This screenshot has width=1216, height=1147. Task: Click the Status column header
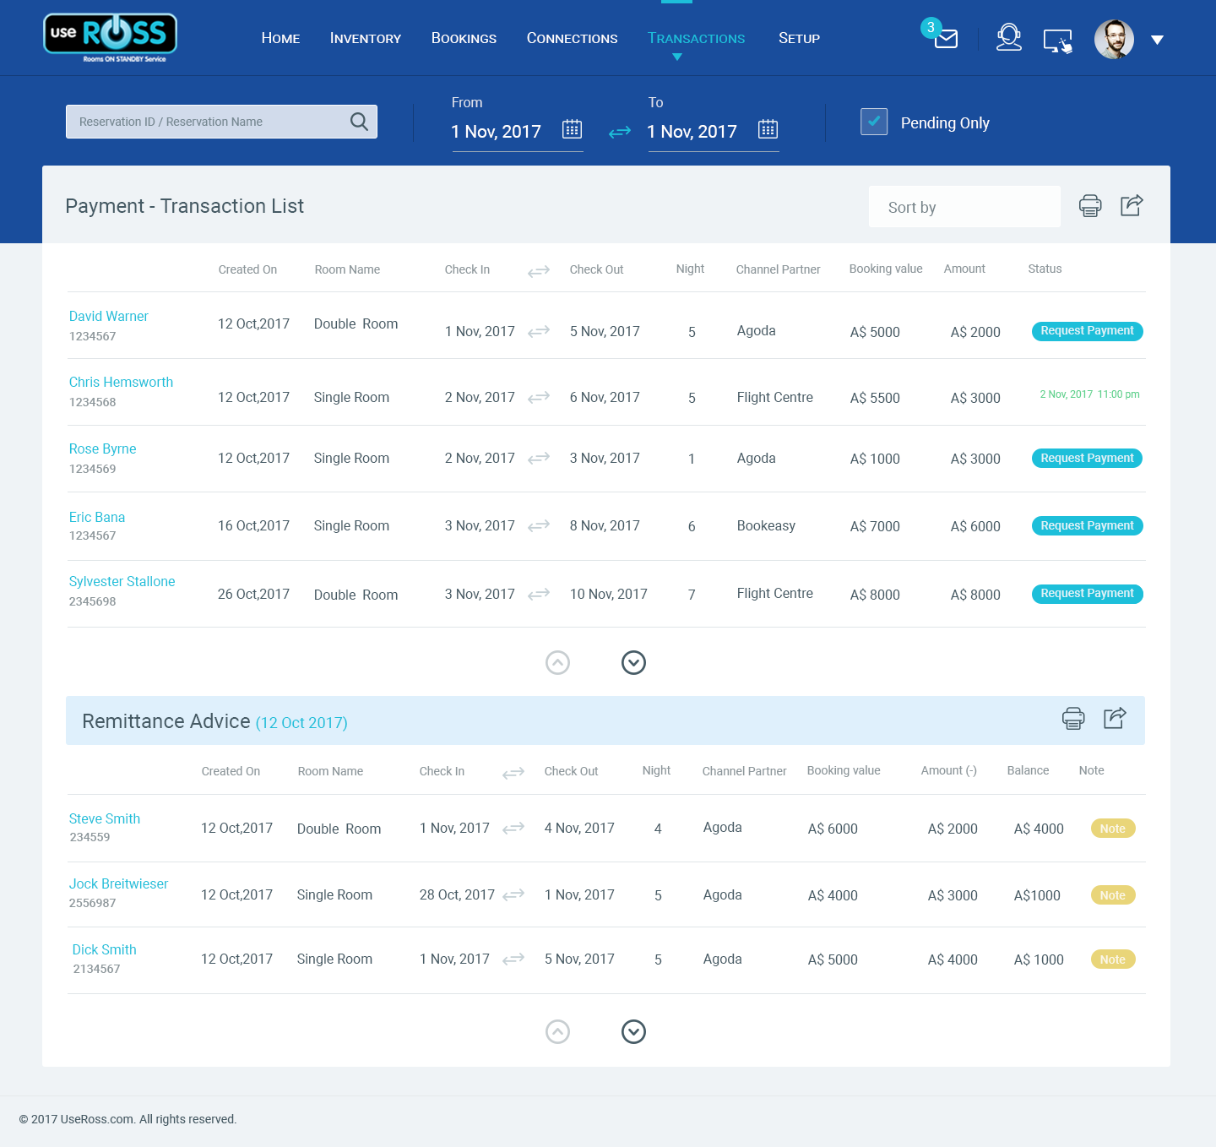tap(1045, 269)
